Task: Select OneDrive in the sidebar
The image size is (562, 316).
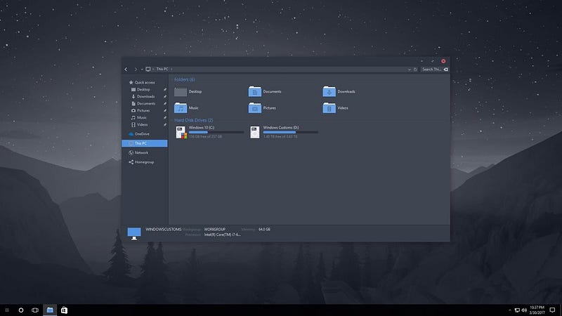Action: 139,134
